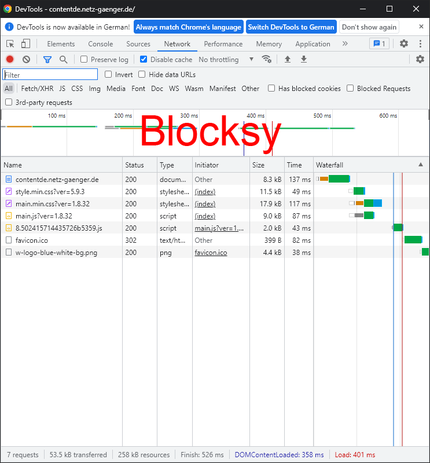
Task: Open DevTools settings gear icon
Action: [404, 43]
